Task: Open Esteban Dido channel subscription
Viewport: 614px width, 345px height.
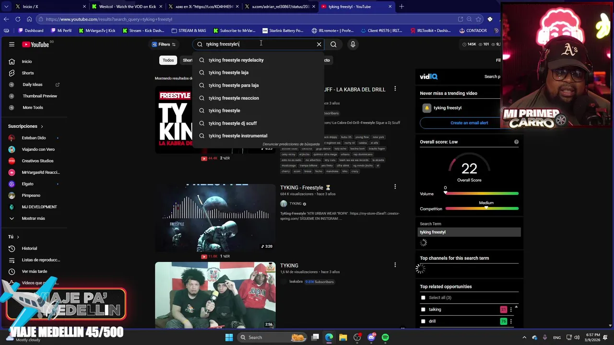Action: pyautogui.click(x=34, y=138)
